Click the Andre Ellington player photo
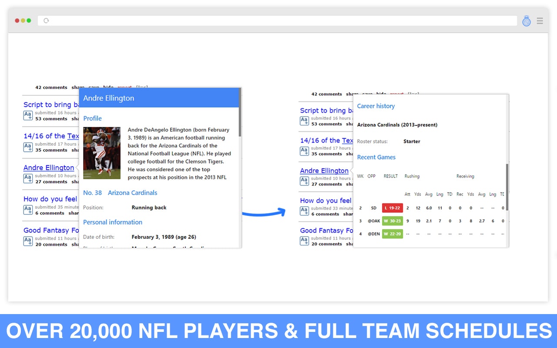Screen dimensions: 557x348 (102, 153)
